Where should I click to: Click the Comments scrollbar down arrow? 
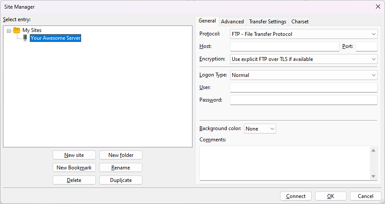(x=374, y=176)
